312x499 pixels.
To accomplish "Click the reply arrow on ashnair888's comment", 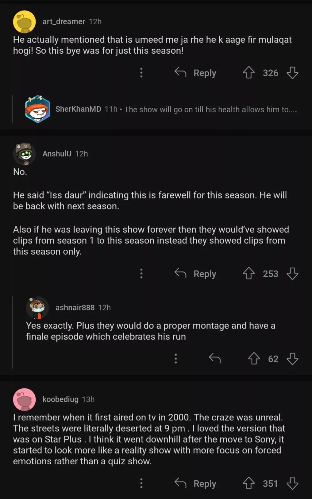I will coord(215,359).
